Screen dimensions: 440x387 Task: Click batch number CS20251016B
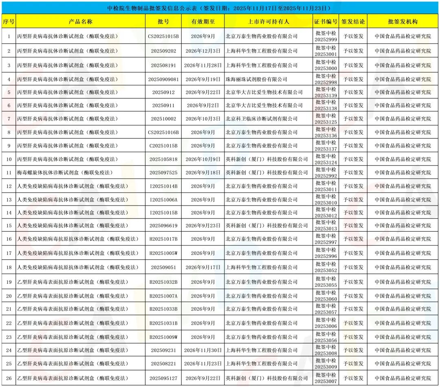tap(163, 132)
